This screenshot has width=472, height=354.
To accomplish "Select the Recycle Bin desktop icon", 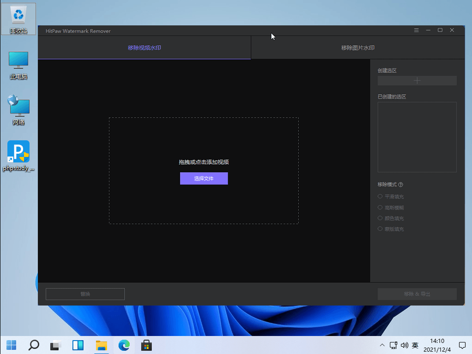I will (18, 18).
